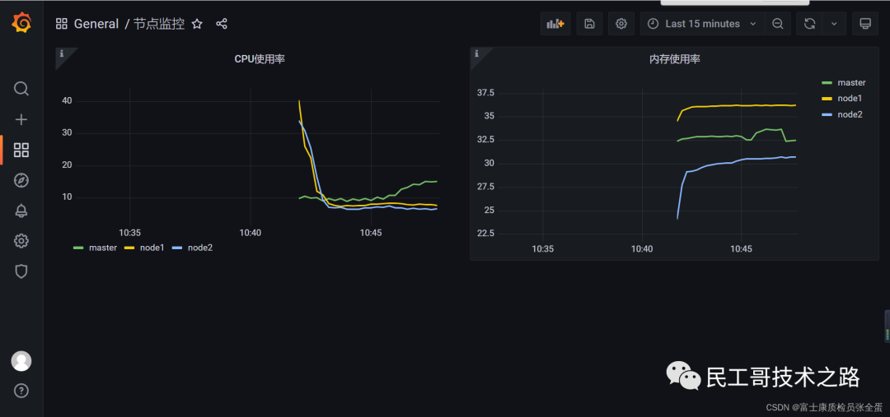The width and height of the screenshot is (890, 417).
Task: Click the General folder breadcrumb
Action: click(96, 24)
